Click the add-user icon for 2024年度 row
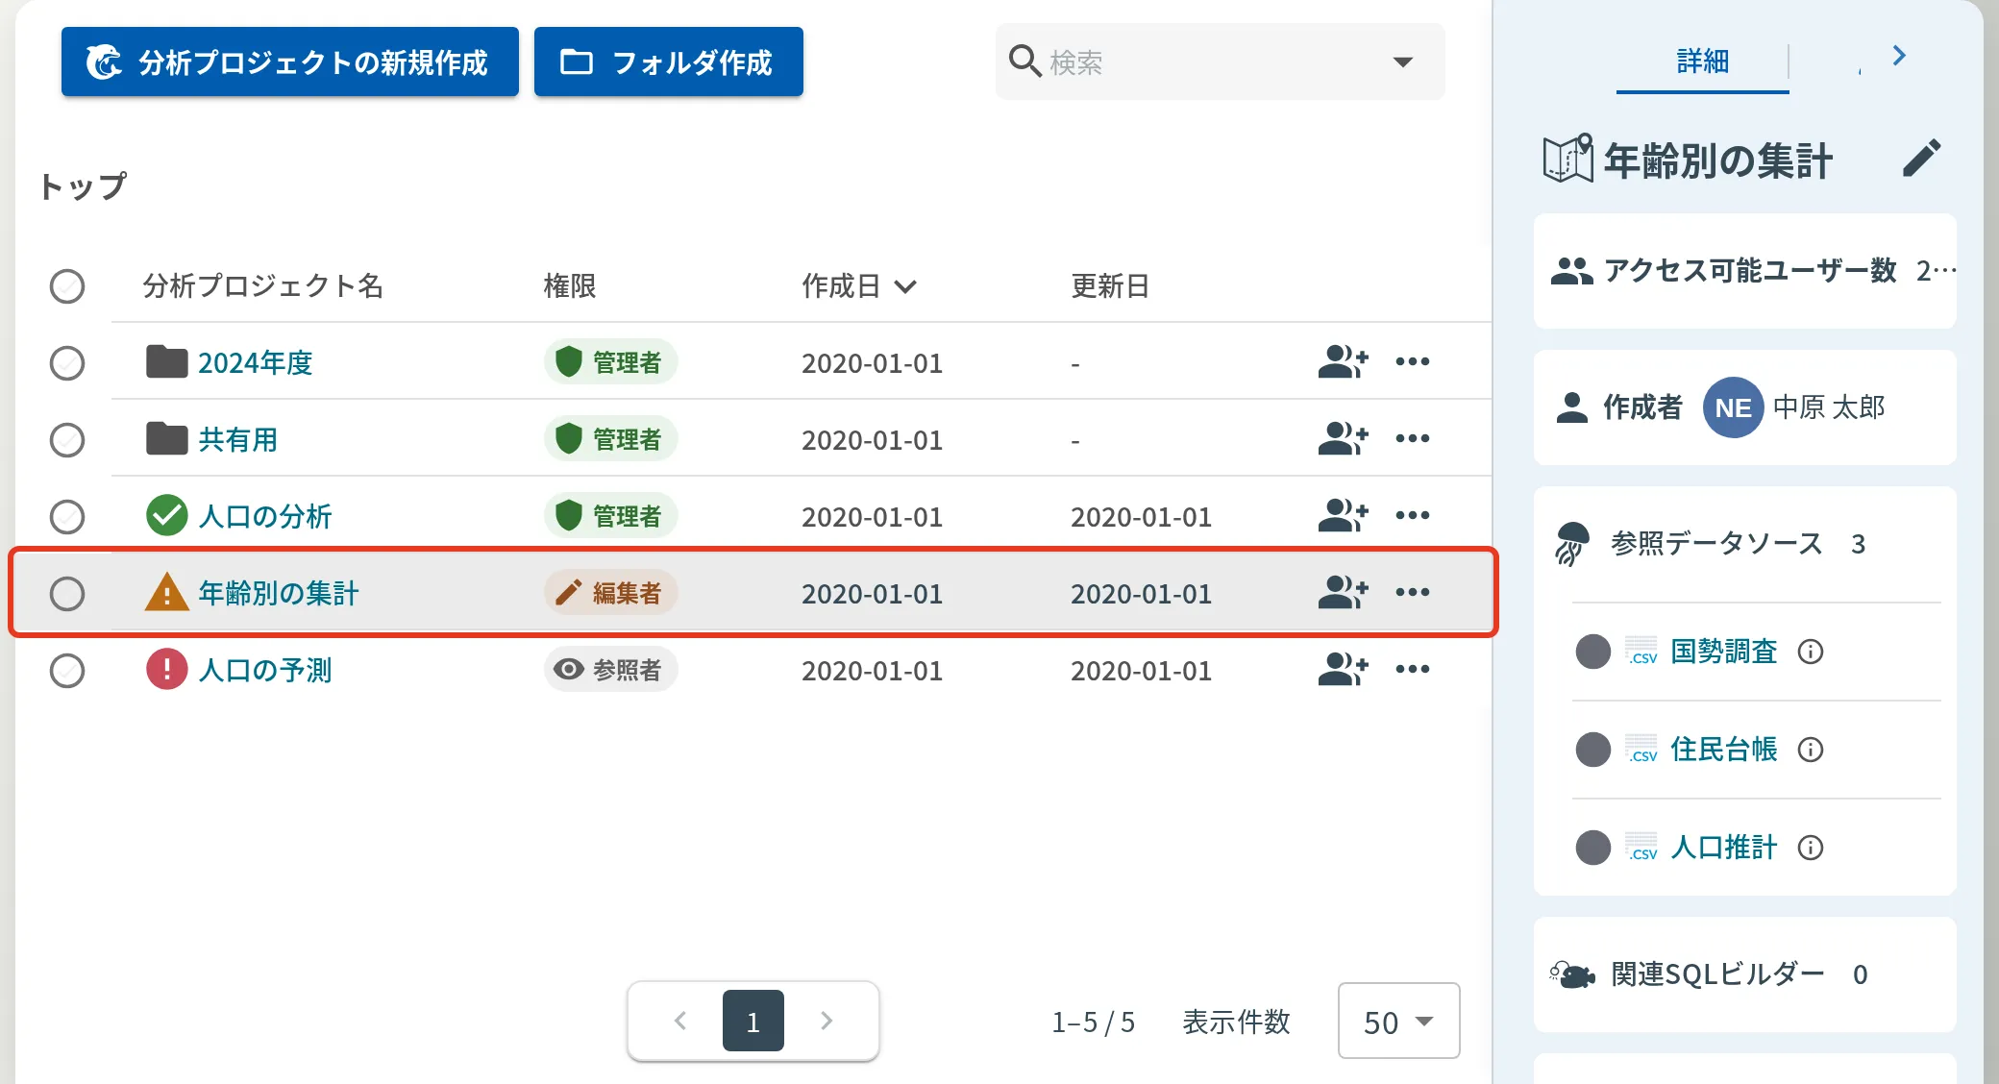Image resolution: width=1999 pixels, height=1084 pixels. pyautogui.click(x=1343, y=362)
